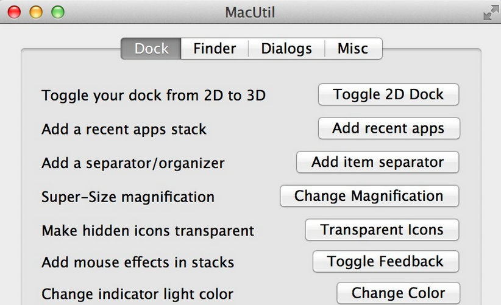Screen dimensions: 501x305
Task: Open Change Magnification option
Action: (369, 196)
